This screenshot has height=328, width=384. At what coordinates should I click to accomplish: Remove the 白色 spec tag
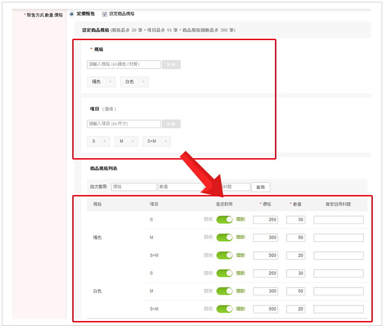pyautogui.click(x=143, y=82)
